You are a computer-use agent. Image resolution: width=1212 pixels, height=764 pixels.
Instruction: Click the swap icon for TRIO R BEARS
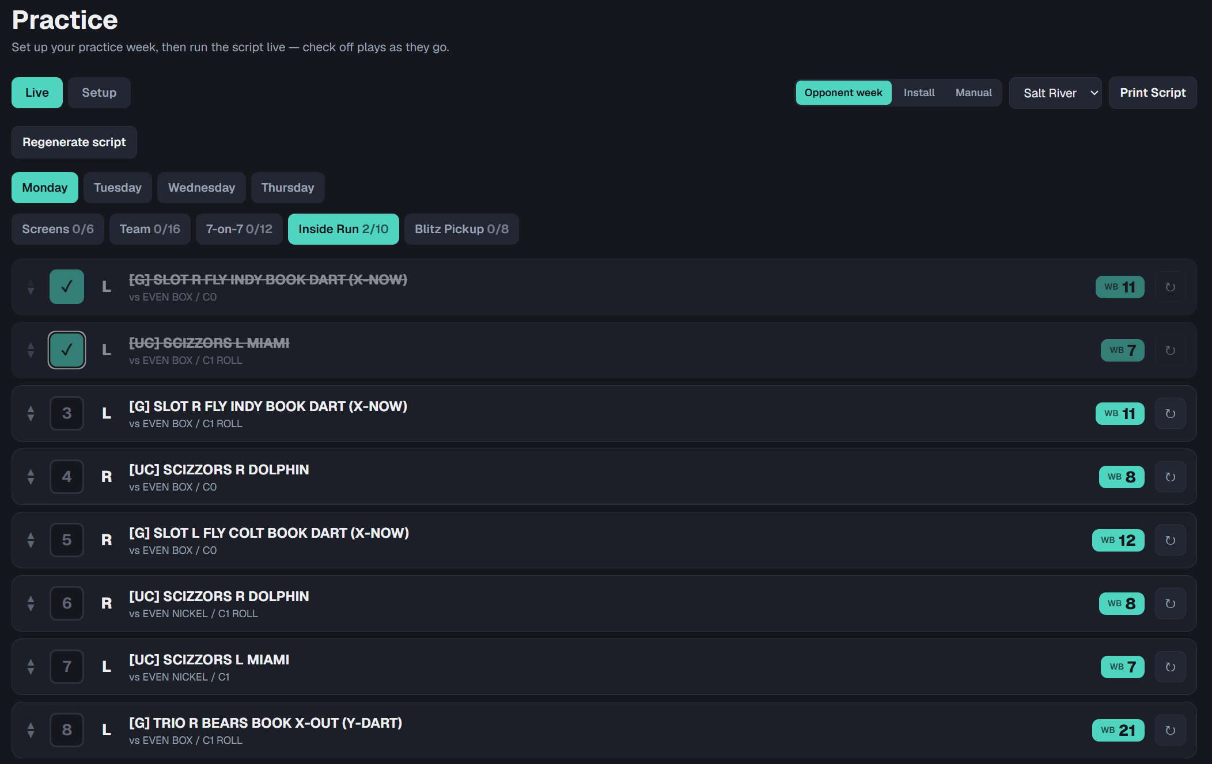pos(1170,730)
